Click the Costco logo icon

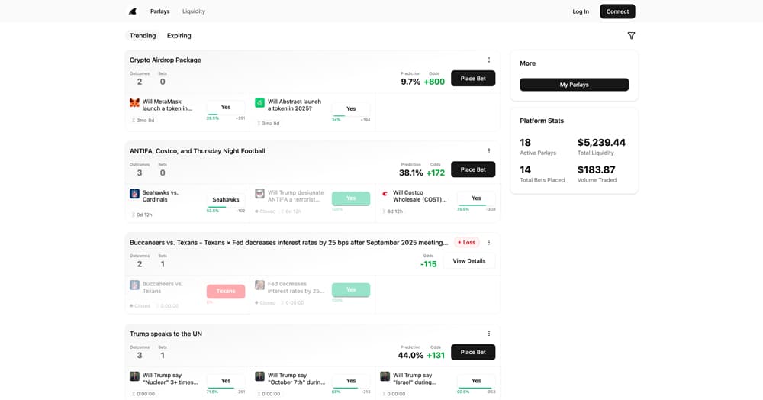pos(385,194)
